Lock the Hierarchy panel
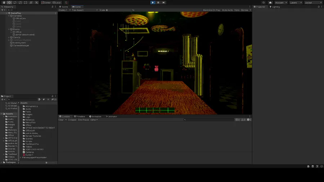The width and height of the screenshot is (324, 182). (52, 6)
